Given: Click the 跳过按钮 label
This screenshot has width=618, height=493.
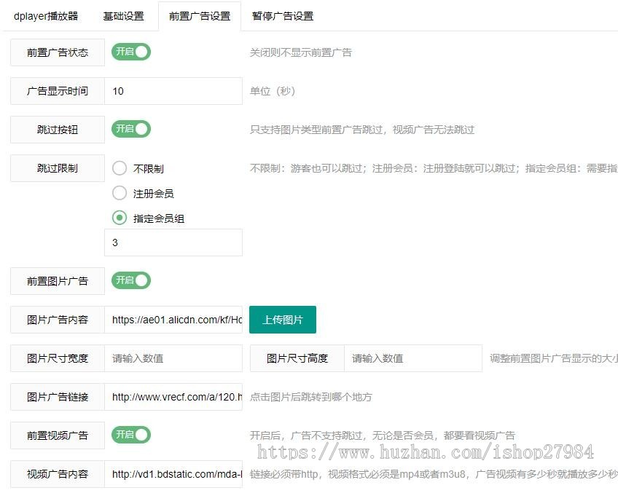Looking at the screenshot, I should point(58,130).
